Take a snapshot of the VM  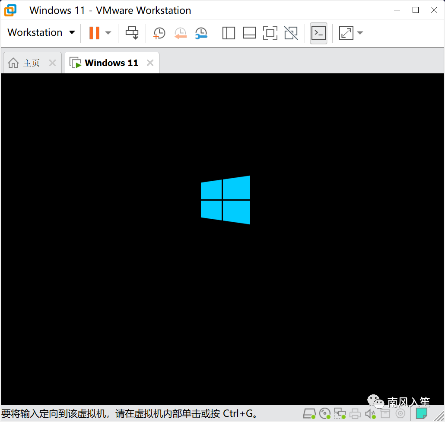coord(159,33)
